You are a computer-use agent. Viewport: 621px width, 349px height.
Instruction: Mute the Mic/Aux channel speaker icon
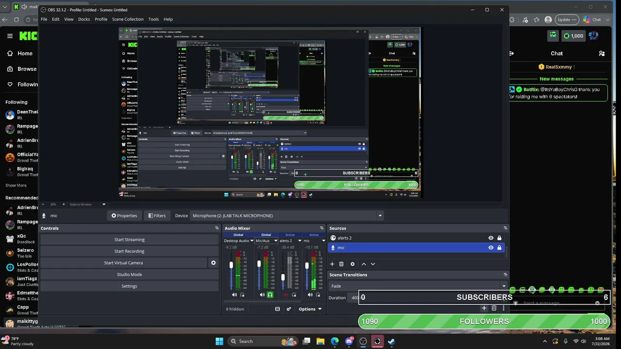click(x=262, y=295)
